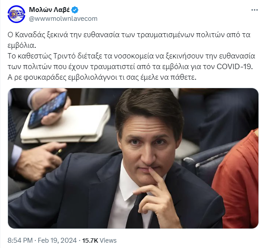262x248 pixels.
Task: Click the 15.7K view count number
Action: pyautogui.click(x=90, y=240)
